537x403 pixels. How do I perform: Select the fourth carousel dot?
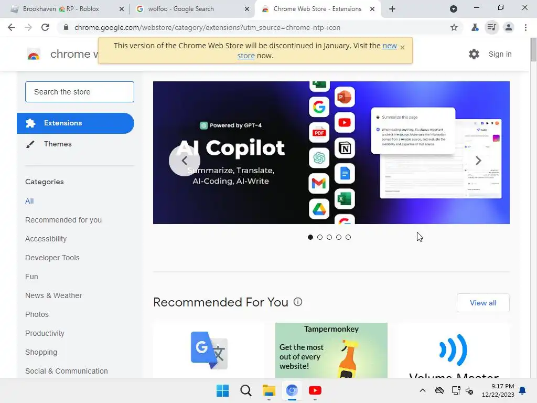point(339,237)
